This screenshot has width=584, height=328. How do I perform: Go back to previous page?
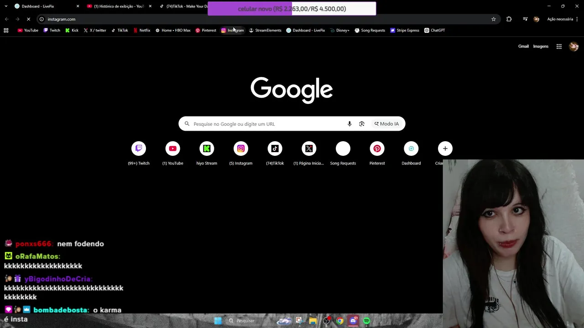pyautogui.click(x=6, y=19)
